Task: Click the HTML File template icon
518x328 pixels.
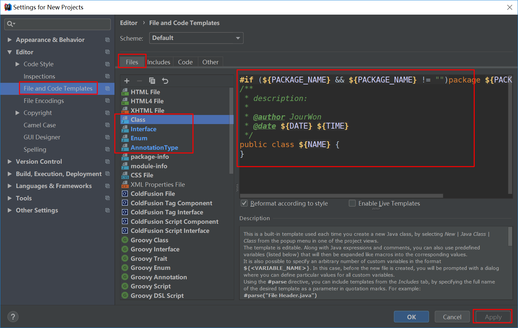Action: point(125,92)
